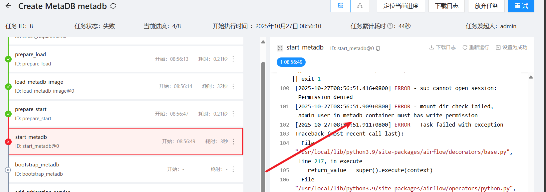Expand the start_metadb log panel fullscreen
This screenshot has width=546, height=192.
(280, 48)
